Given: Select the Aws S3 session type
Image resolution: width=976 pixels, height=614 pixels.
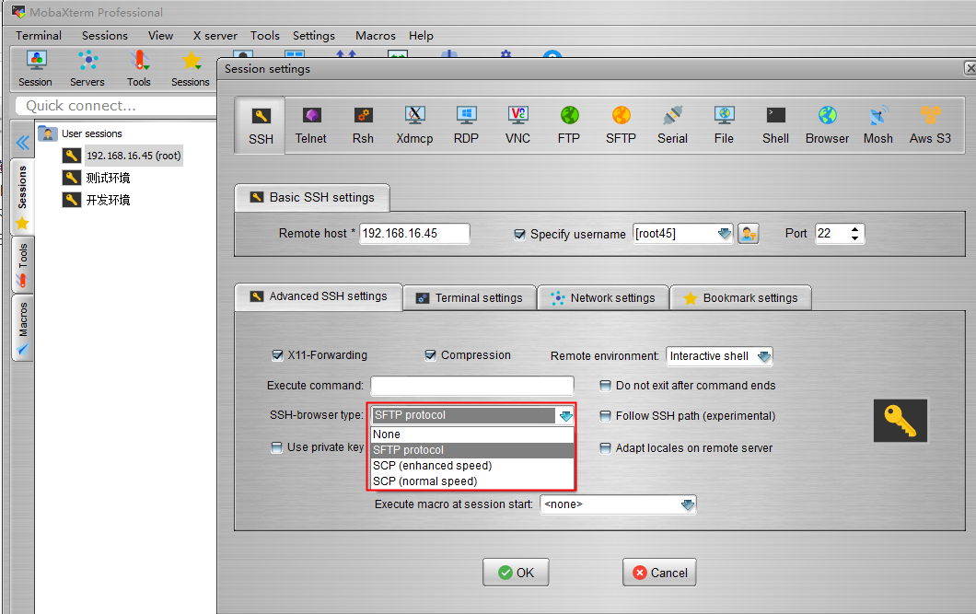Looking at the screenshot, I should coord(930,124).
